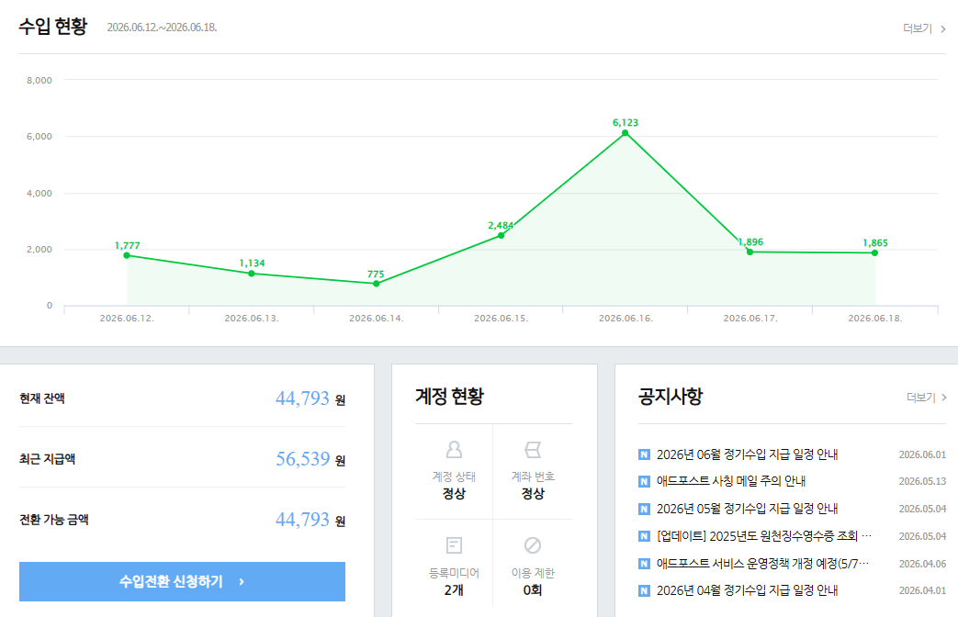
Task: Click chevron arrow next to 공지사항 더보기
Action: 944,398
